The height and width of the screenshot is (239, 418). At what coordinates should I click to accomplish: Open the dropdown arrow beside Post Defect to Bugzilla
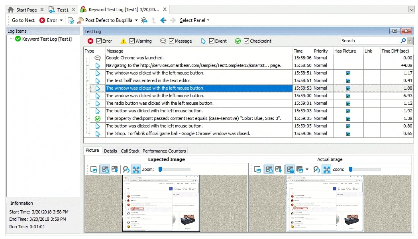136,20
